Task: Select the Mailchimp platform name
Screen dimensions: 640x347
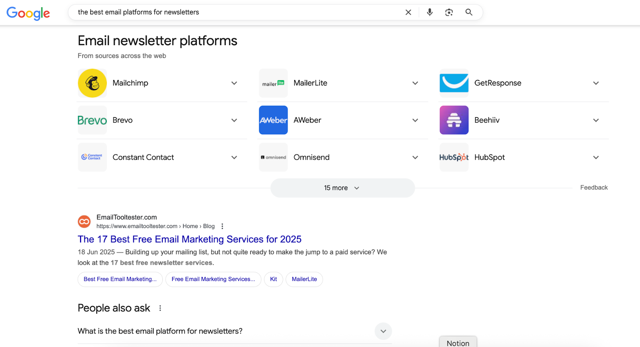Action: 130,83
